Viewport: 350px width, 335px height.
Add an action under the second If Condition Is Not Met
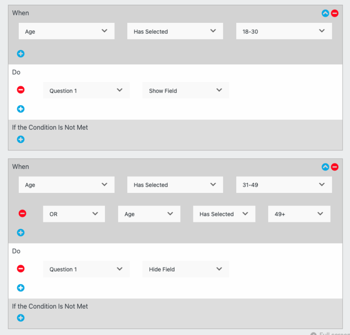coord(21,318)
